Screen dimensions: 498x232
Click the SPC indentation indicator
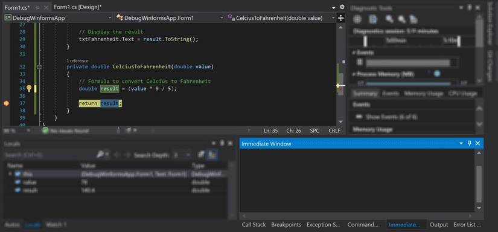tap(314, 130)
